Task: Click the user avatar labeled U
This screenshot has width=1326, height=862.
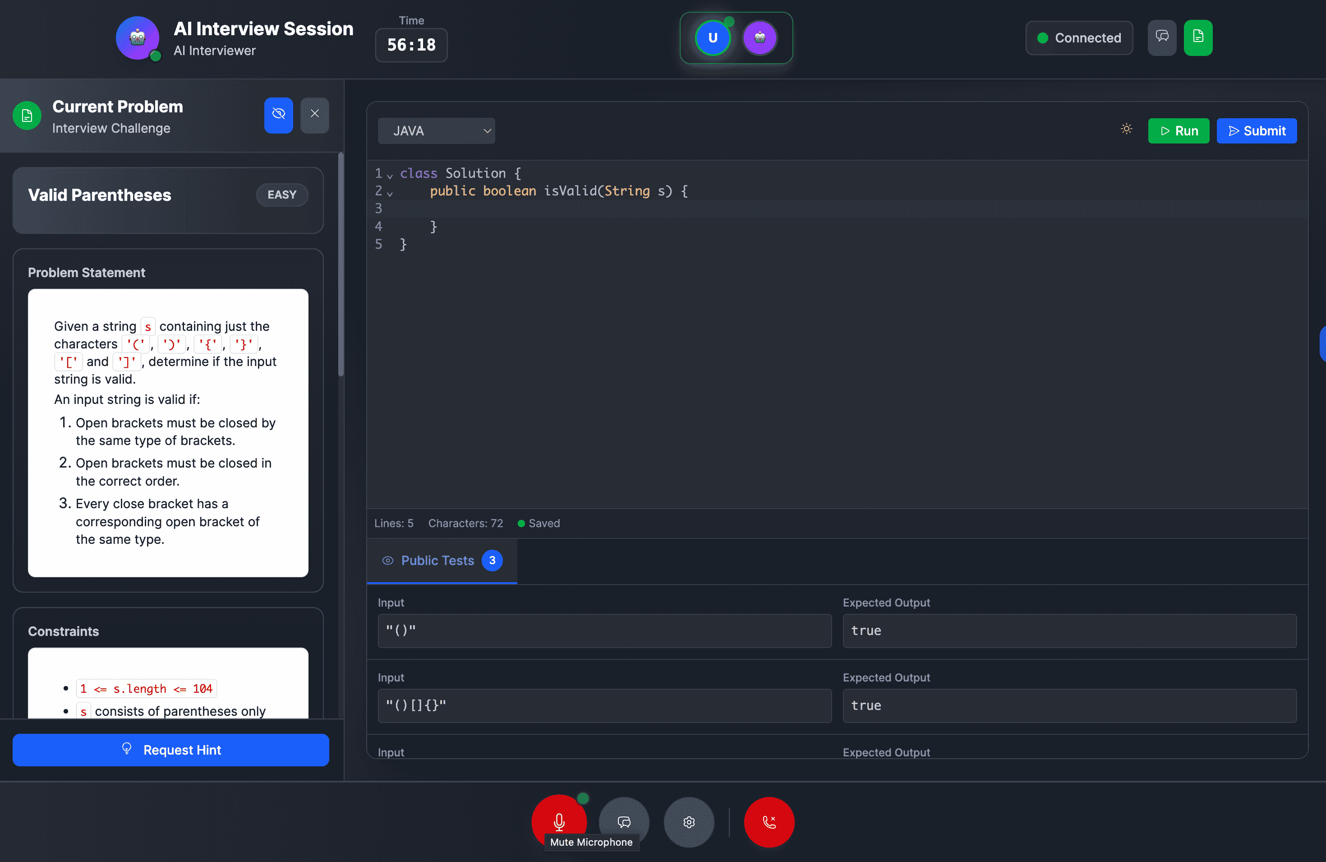Action: [x=713, y=38]
